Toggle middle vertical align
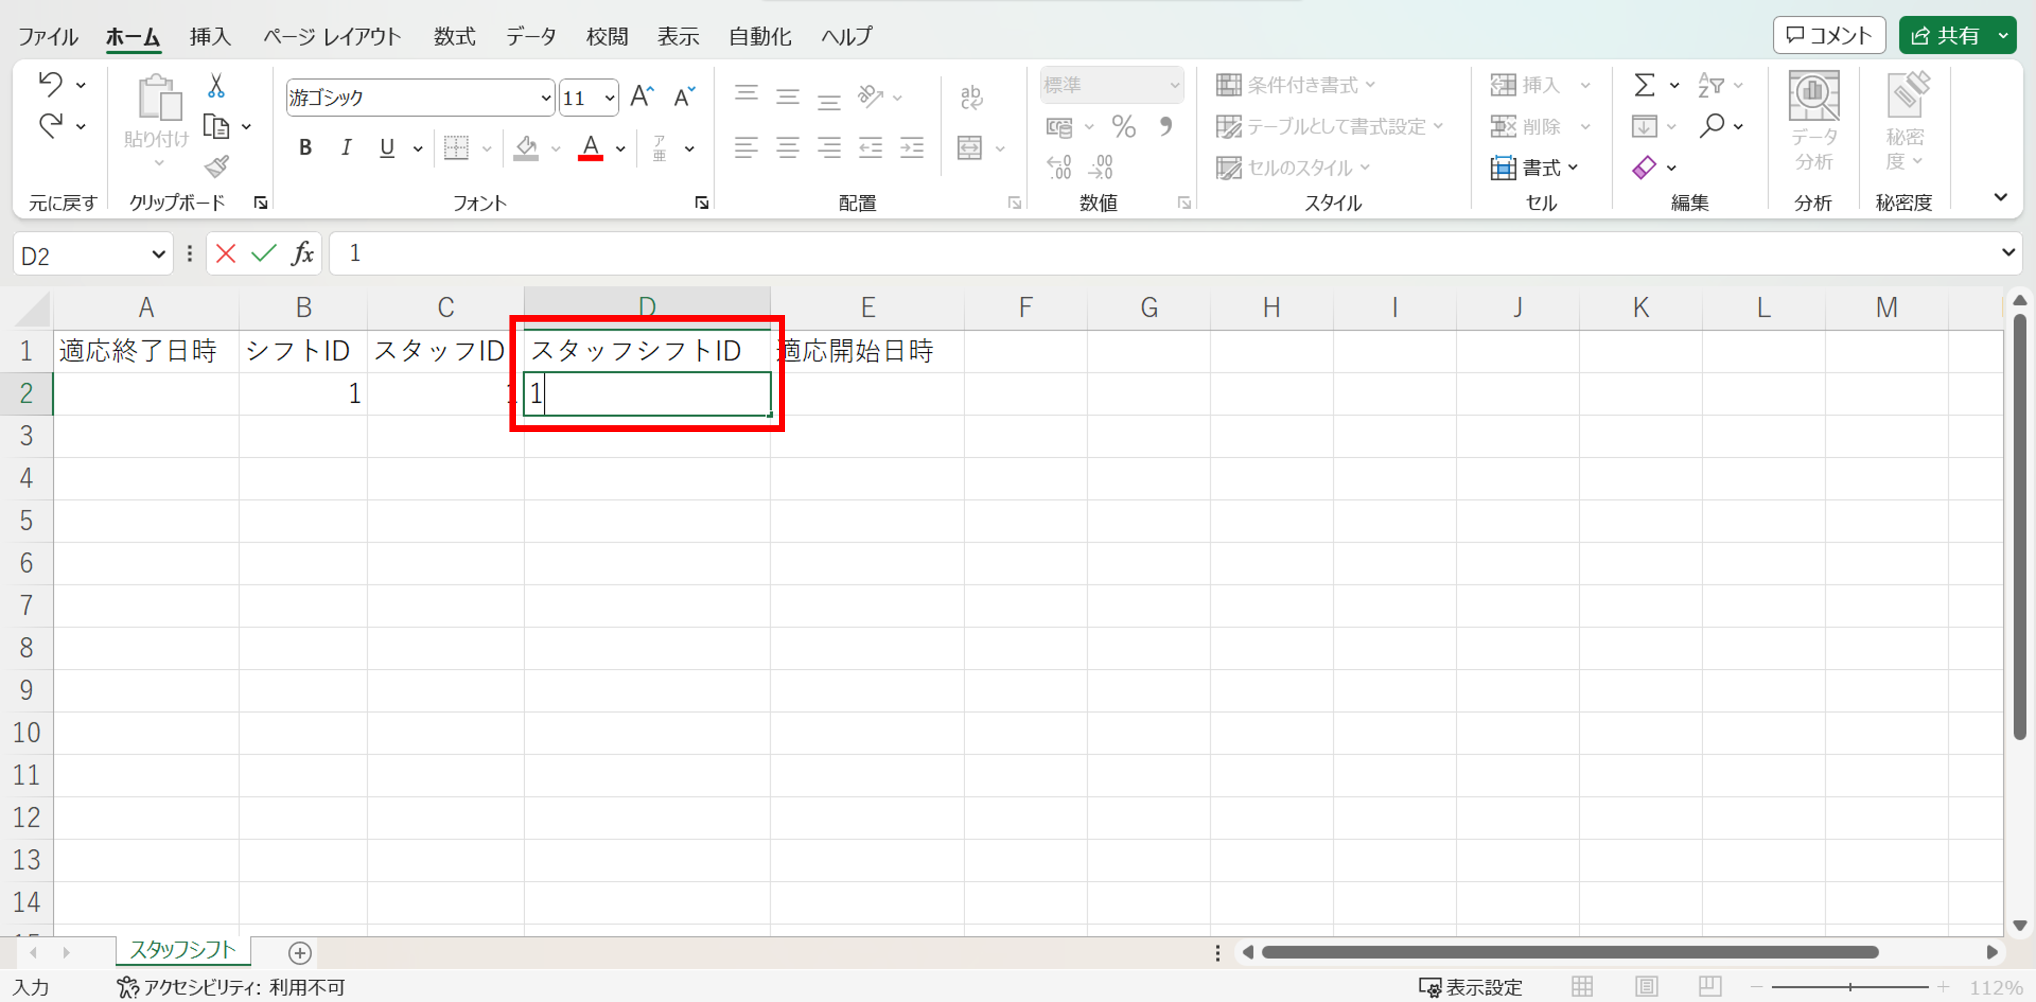The height and width of the screenshot is (1002, 2036). click(787, 96)
